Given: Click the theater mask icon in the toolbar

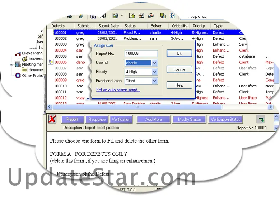Looking at the screenshot, I should click(141, 16).
